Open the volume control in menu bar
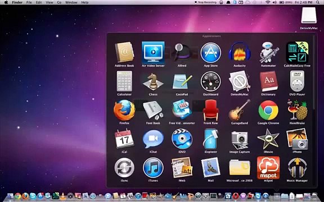The width and height of the screenshot is (324, 202). click(x=274, y=2)
